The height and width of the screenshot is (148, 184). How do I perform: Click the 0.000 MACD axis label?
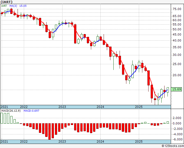point(177,123)
